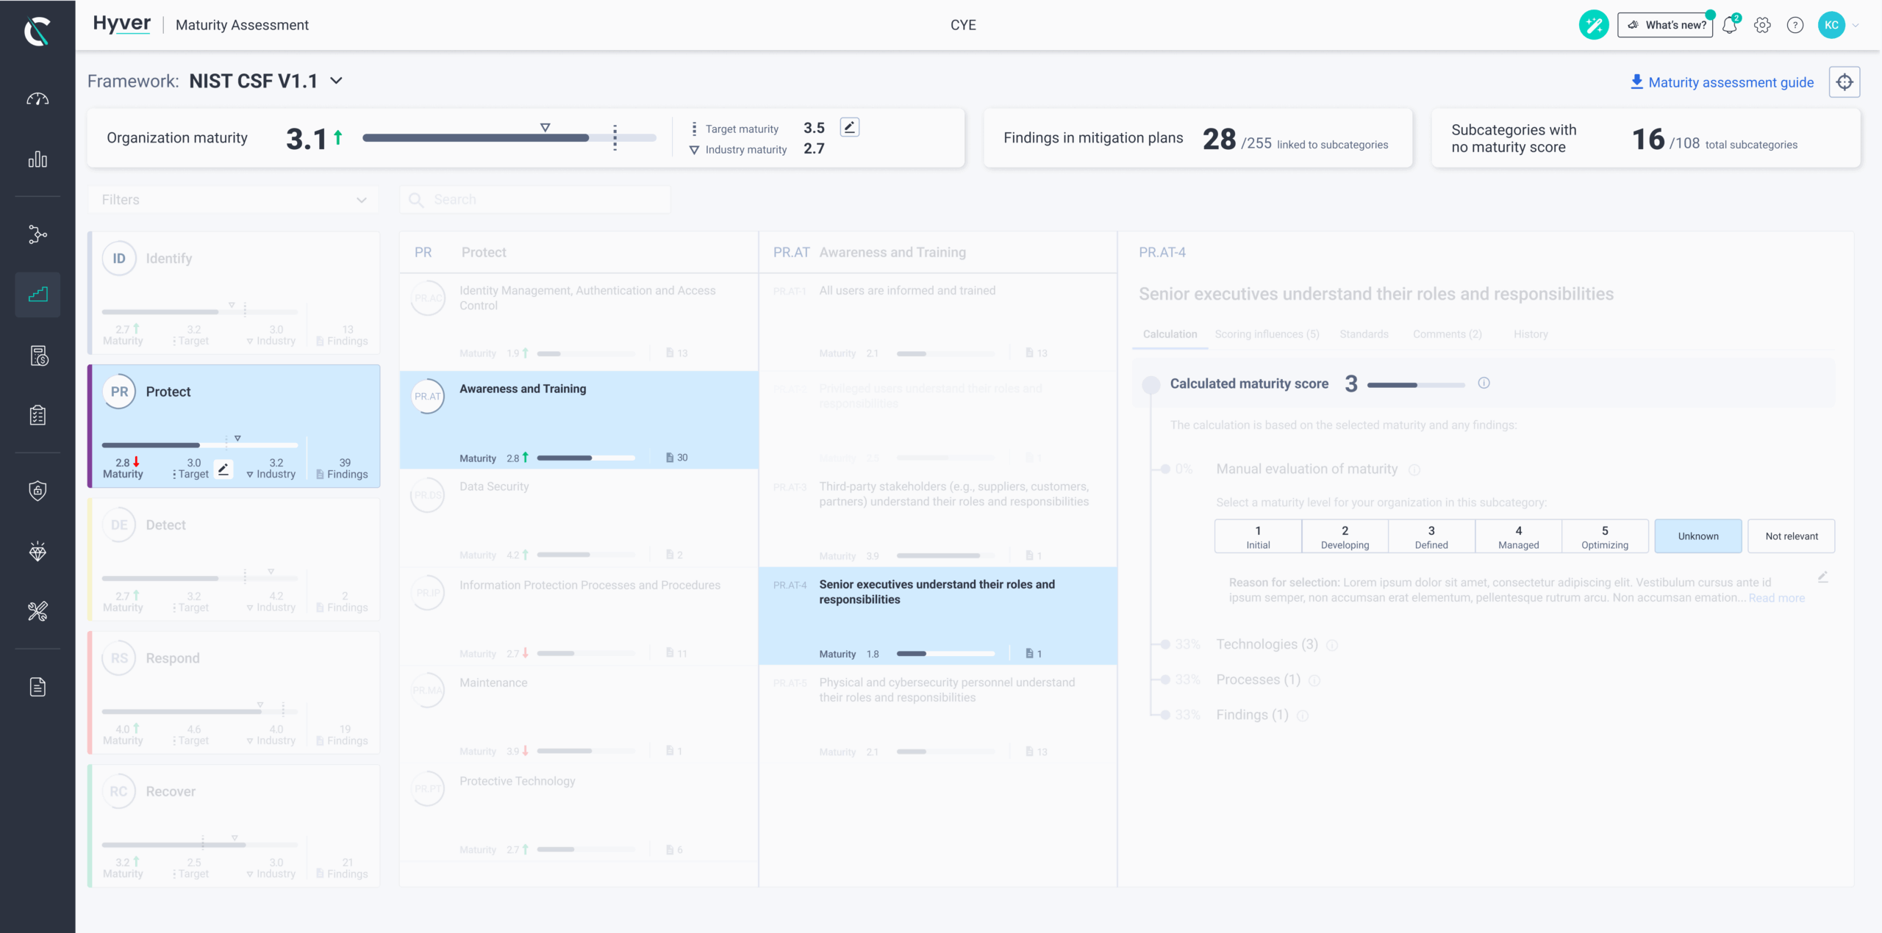The width and height of the screenshot is (1882, 933).
Task: Select maturity level 2 Developing
Action: pyautogui.click(x=1345, y=536)
